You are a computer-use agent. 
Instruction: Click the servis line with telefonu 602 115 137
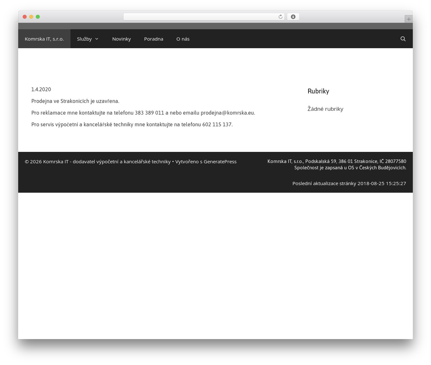[x=132, y=125]
